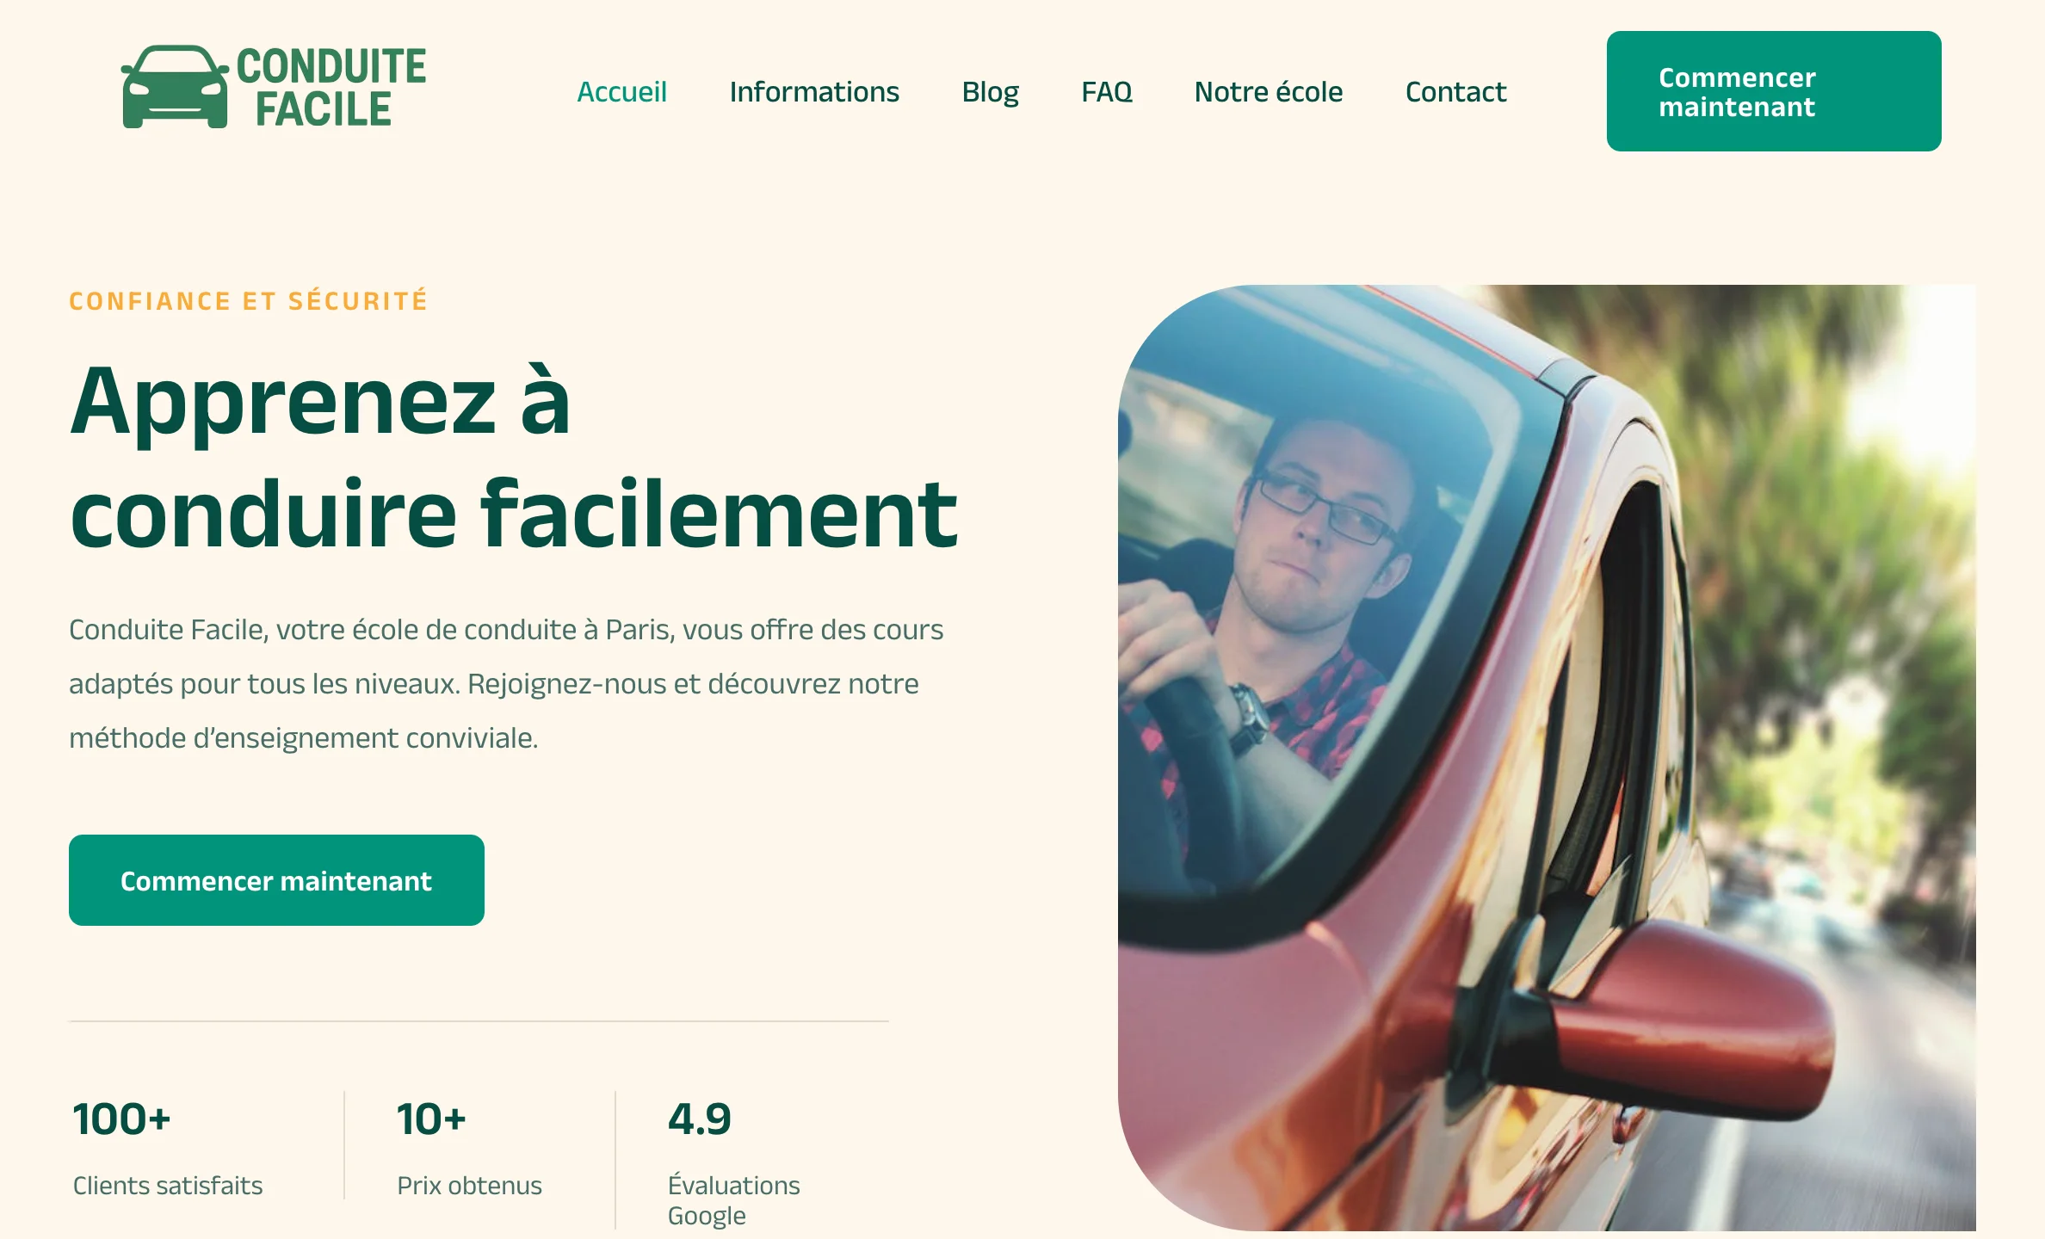Click the green car logo icon
Image resolution: width=2045 pixels, height=1239 pixels.
(175, 87)
